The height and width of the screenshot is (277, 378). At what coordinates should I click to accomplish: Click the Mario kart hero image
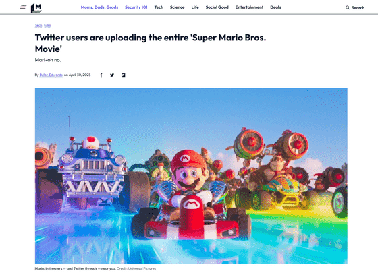click(191, 175)
